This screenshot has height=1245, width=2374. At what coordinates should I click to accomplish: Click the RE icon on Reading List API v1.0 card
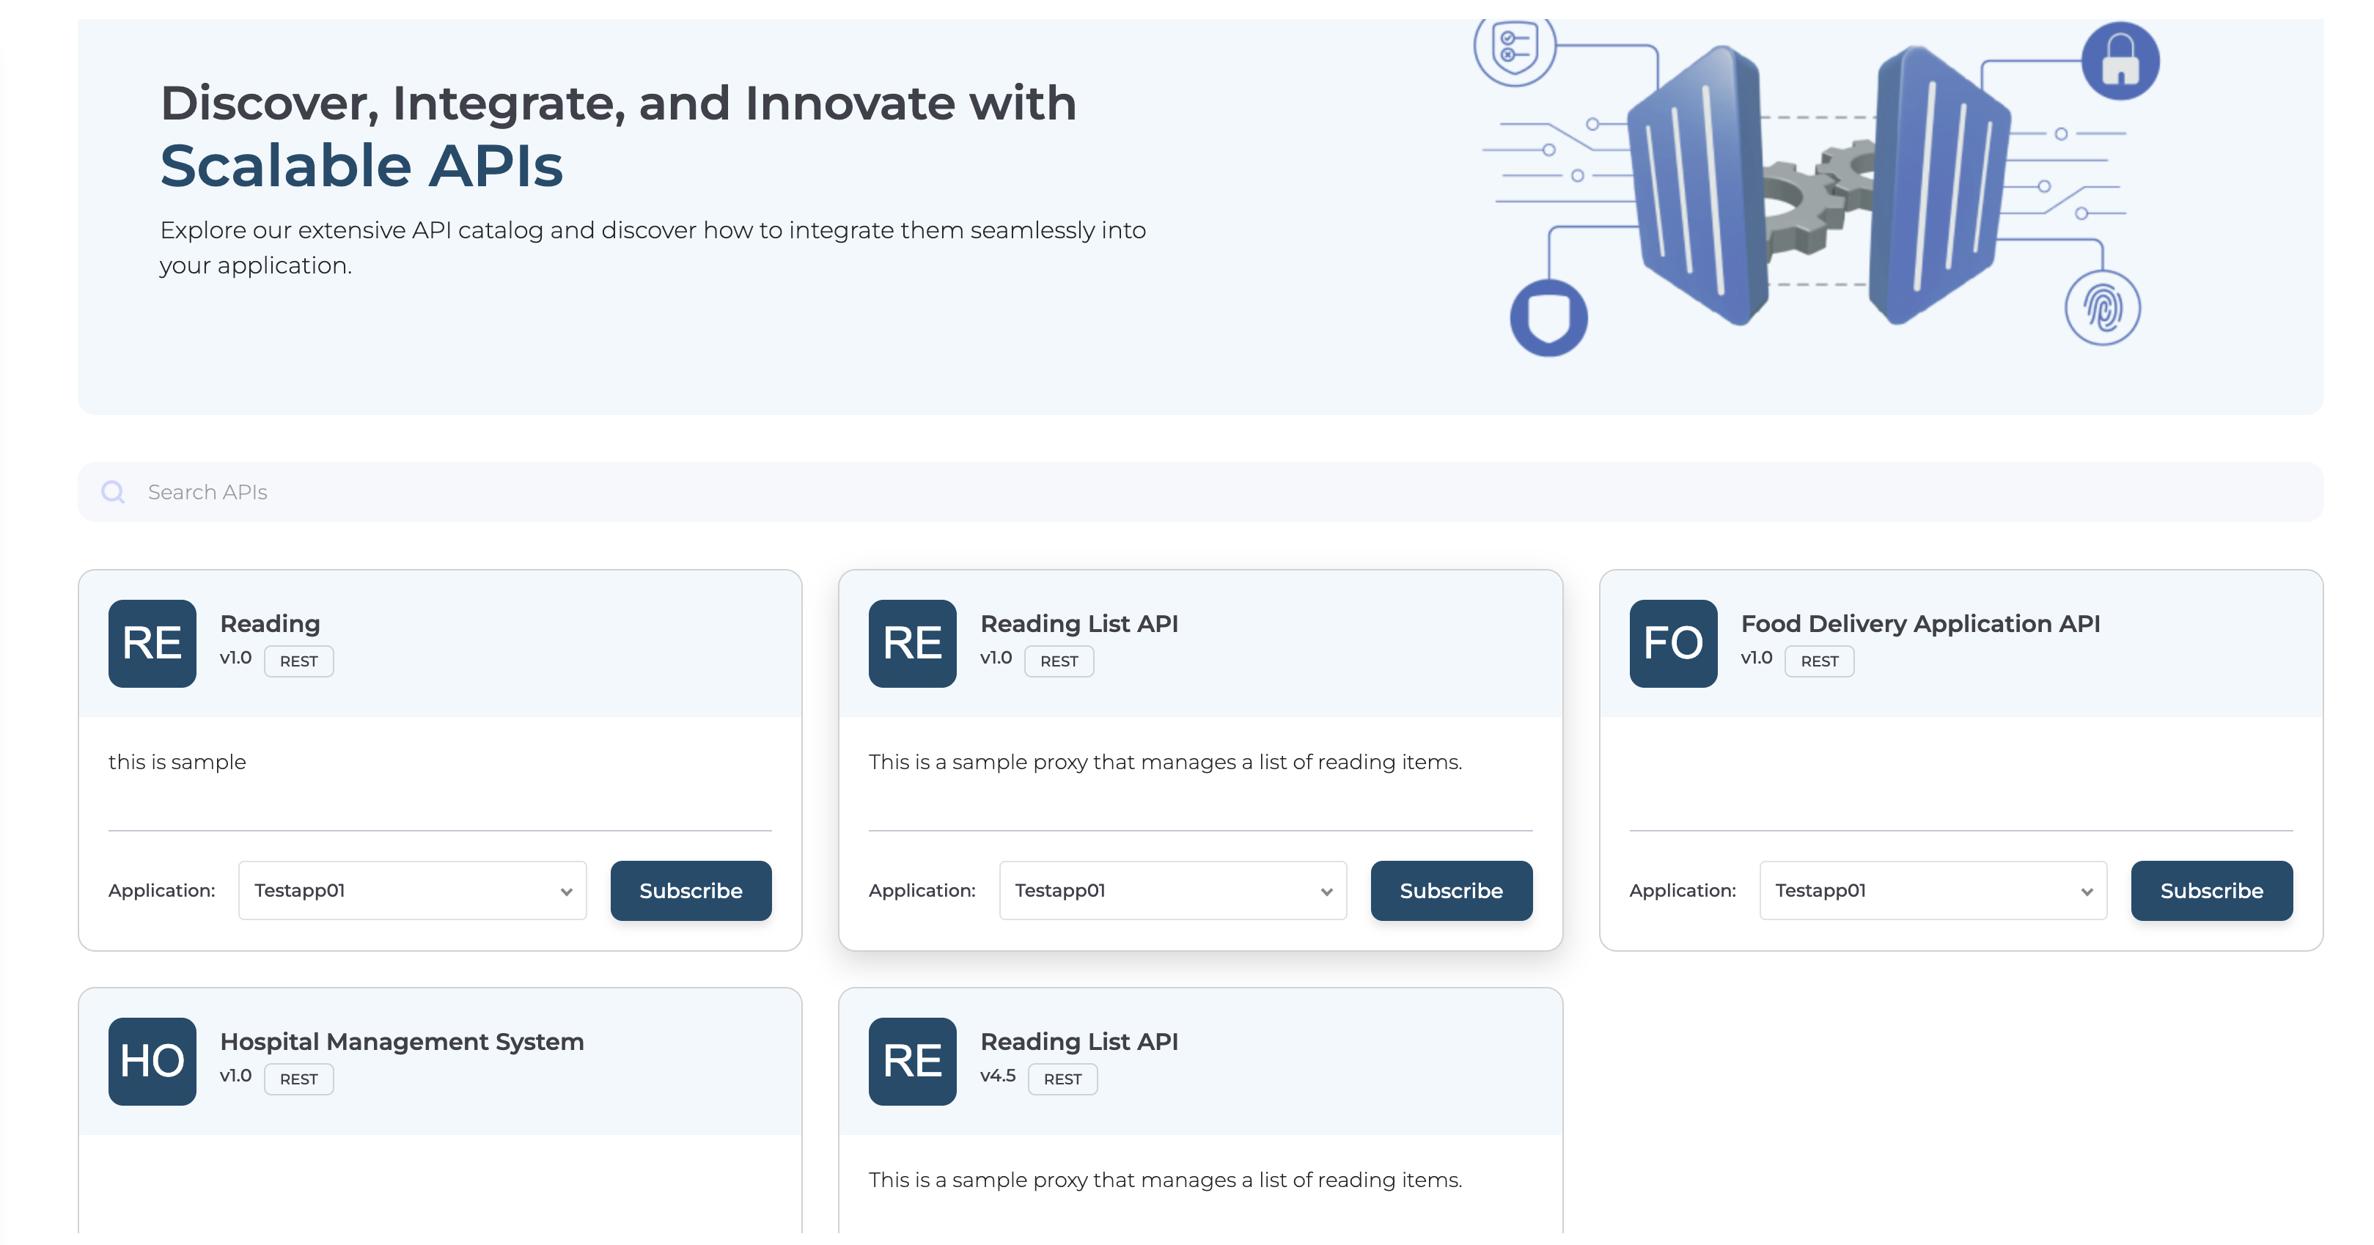(x=911, y=643)
